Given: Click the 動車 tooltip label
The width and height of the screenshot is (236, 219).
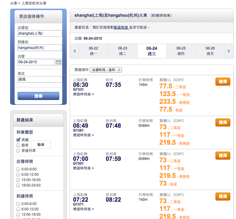Looking at the screenshot, I should tap(41, 145).
